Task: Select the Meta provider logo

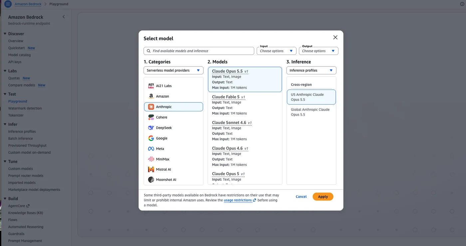Action: (151, 149)
